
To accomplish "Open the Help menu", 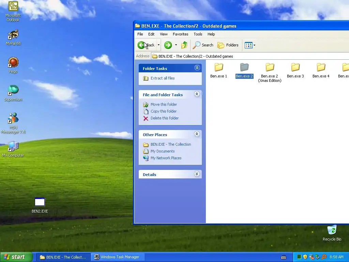I will [x=211, y=34].
